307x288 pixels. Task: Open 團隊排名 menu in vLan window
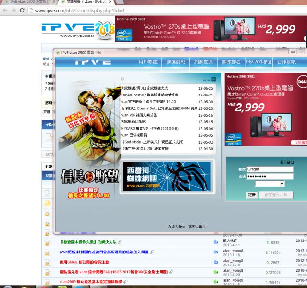click(231, 62)
